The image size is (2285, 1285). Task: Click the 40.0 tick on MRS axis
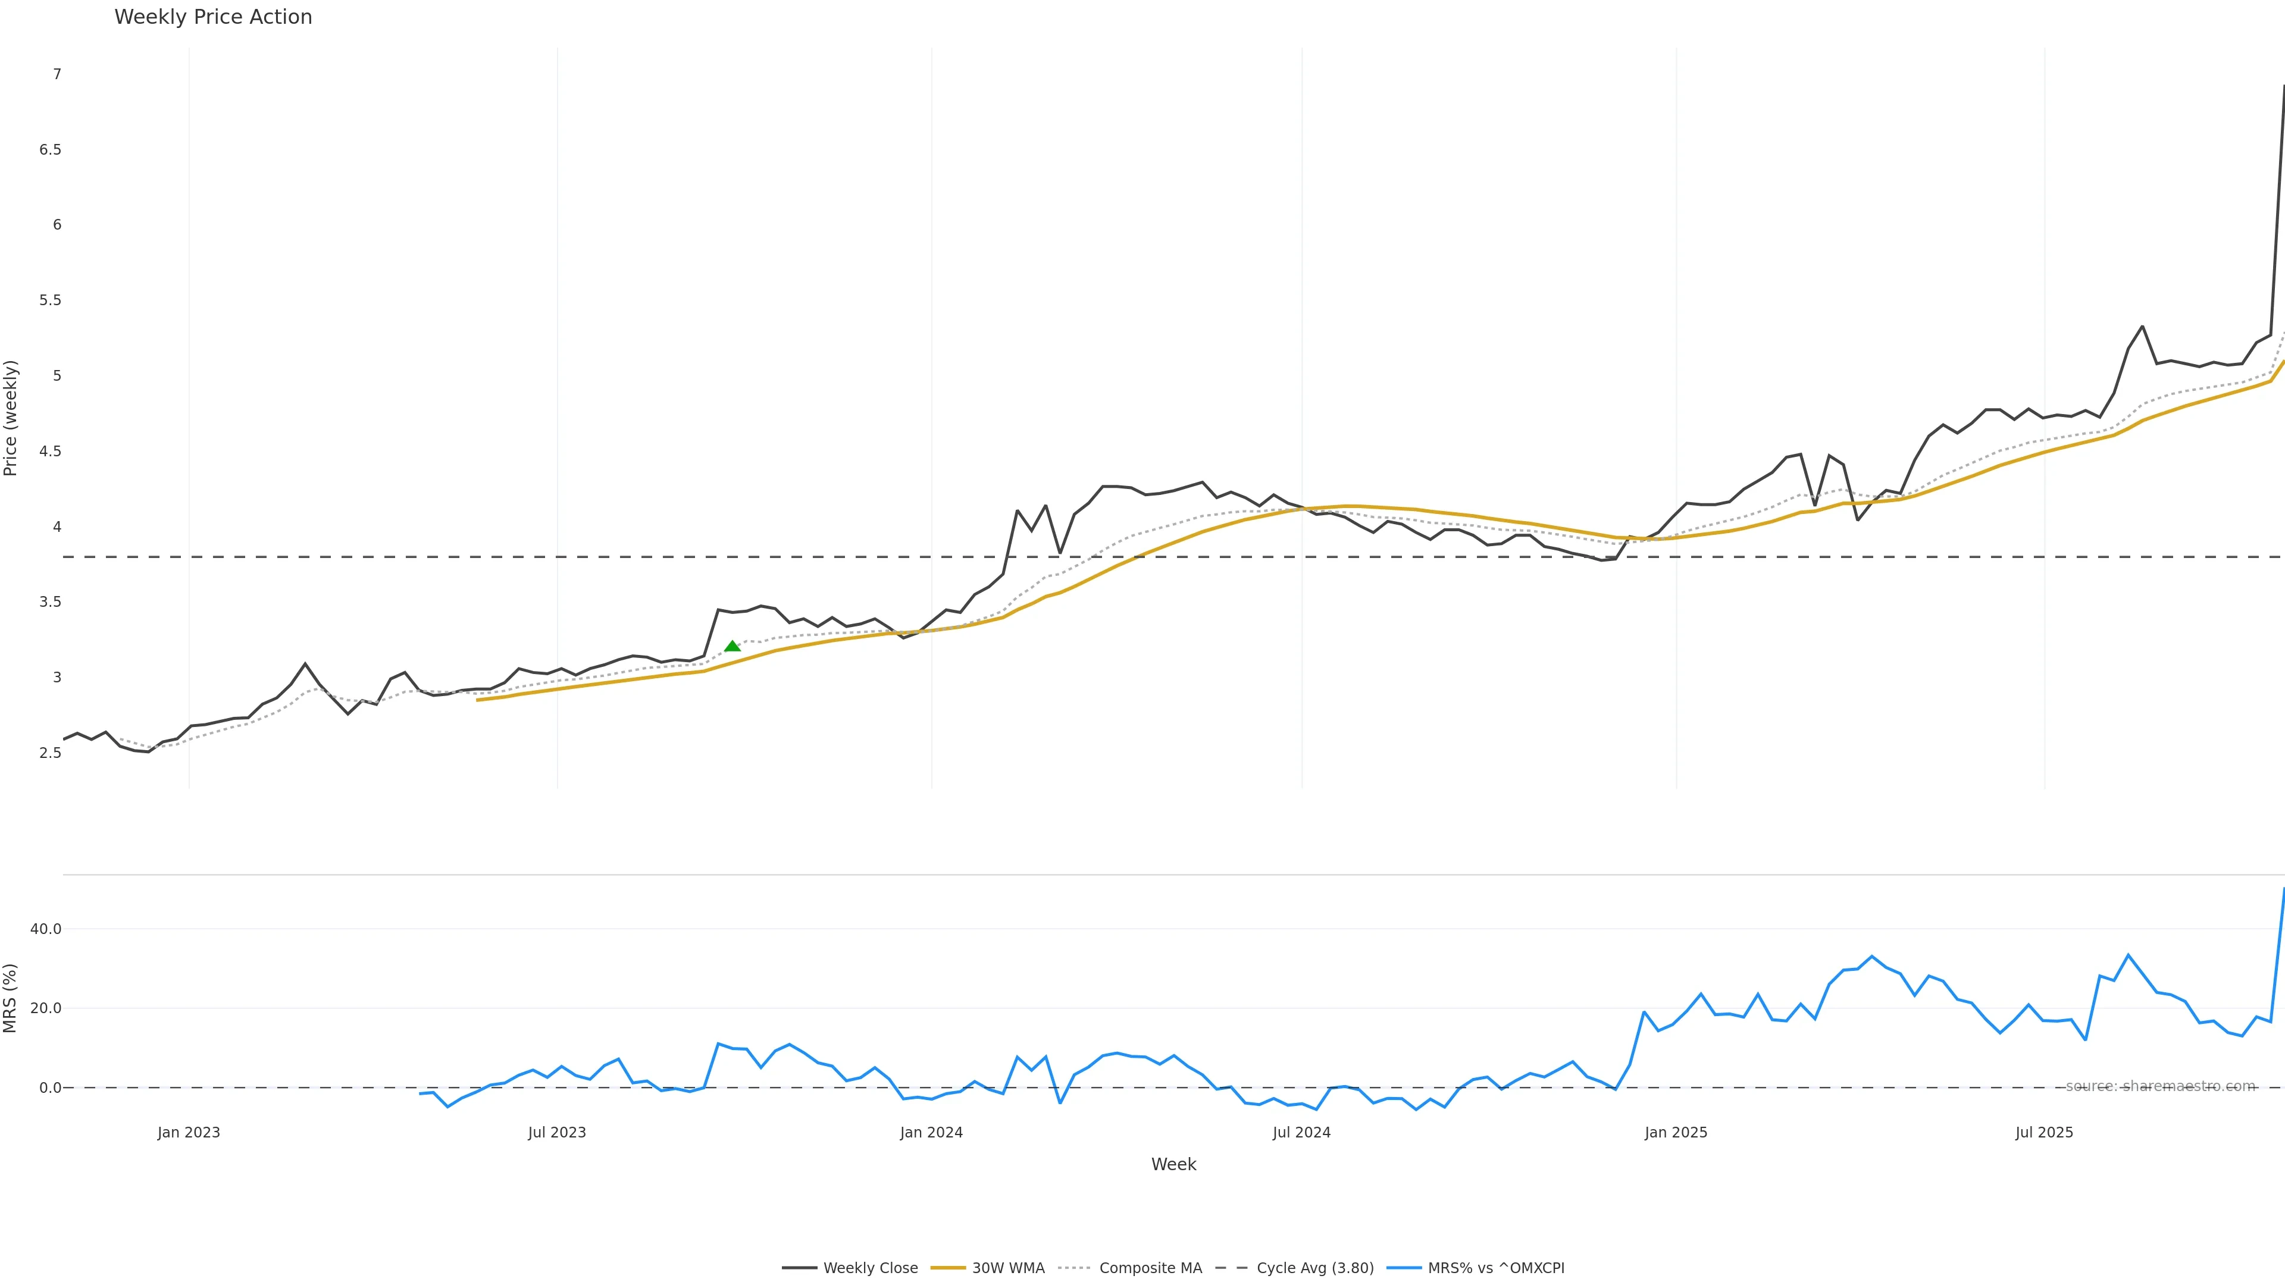(x=45, y=929)
